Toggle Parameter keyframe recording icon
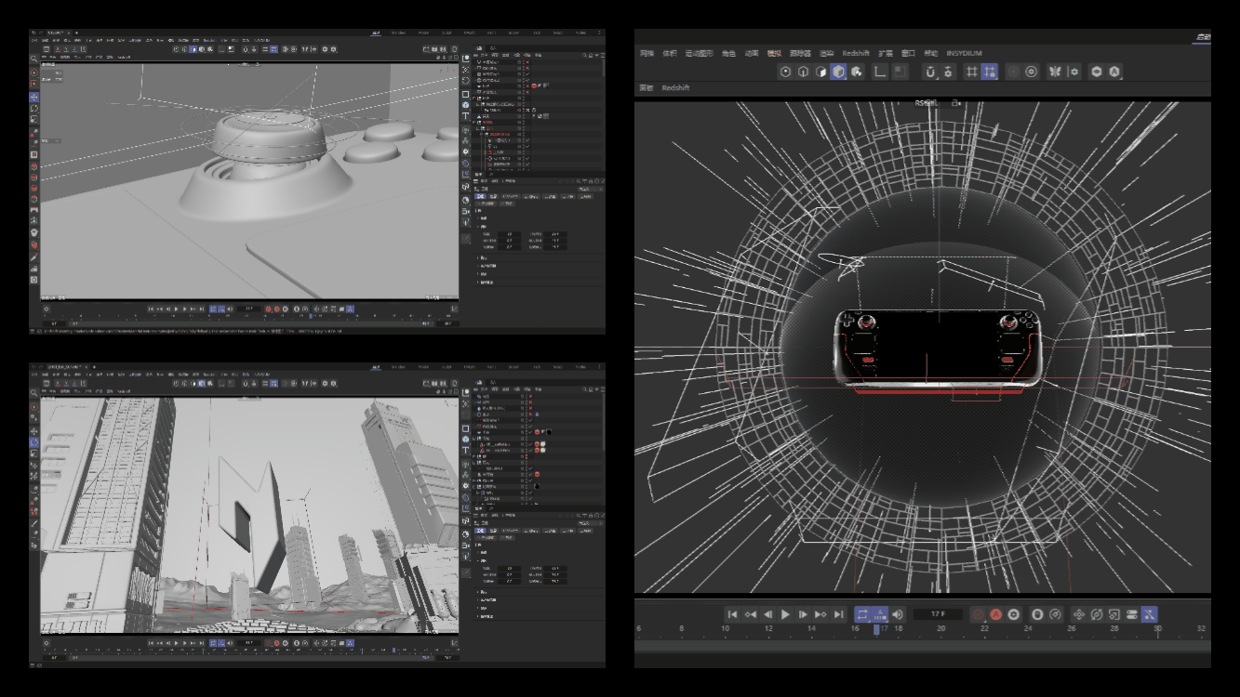Viewport: 1240px width, 697px height. pyautogui.click(x=1132, y=614)
